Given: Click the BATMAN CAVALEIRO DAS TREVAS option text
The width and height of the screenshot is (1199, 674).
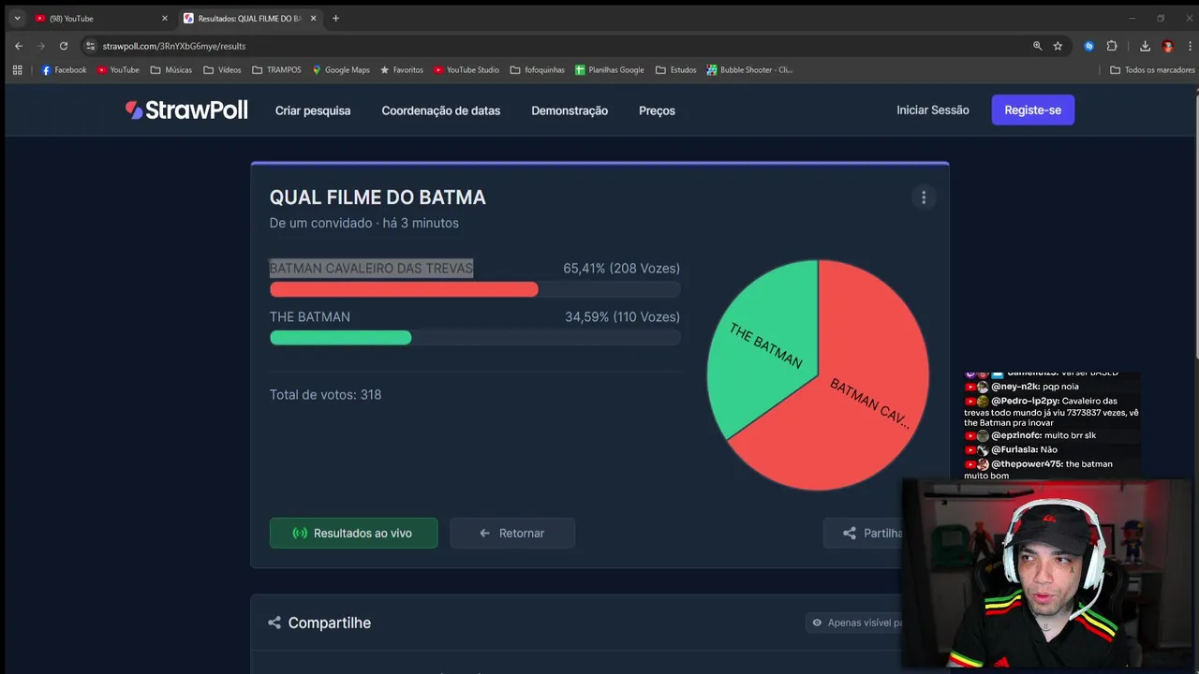Looking at the screenshot, I should tap(371, 269).
